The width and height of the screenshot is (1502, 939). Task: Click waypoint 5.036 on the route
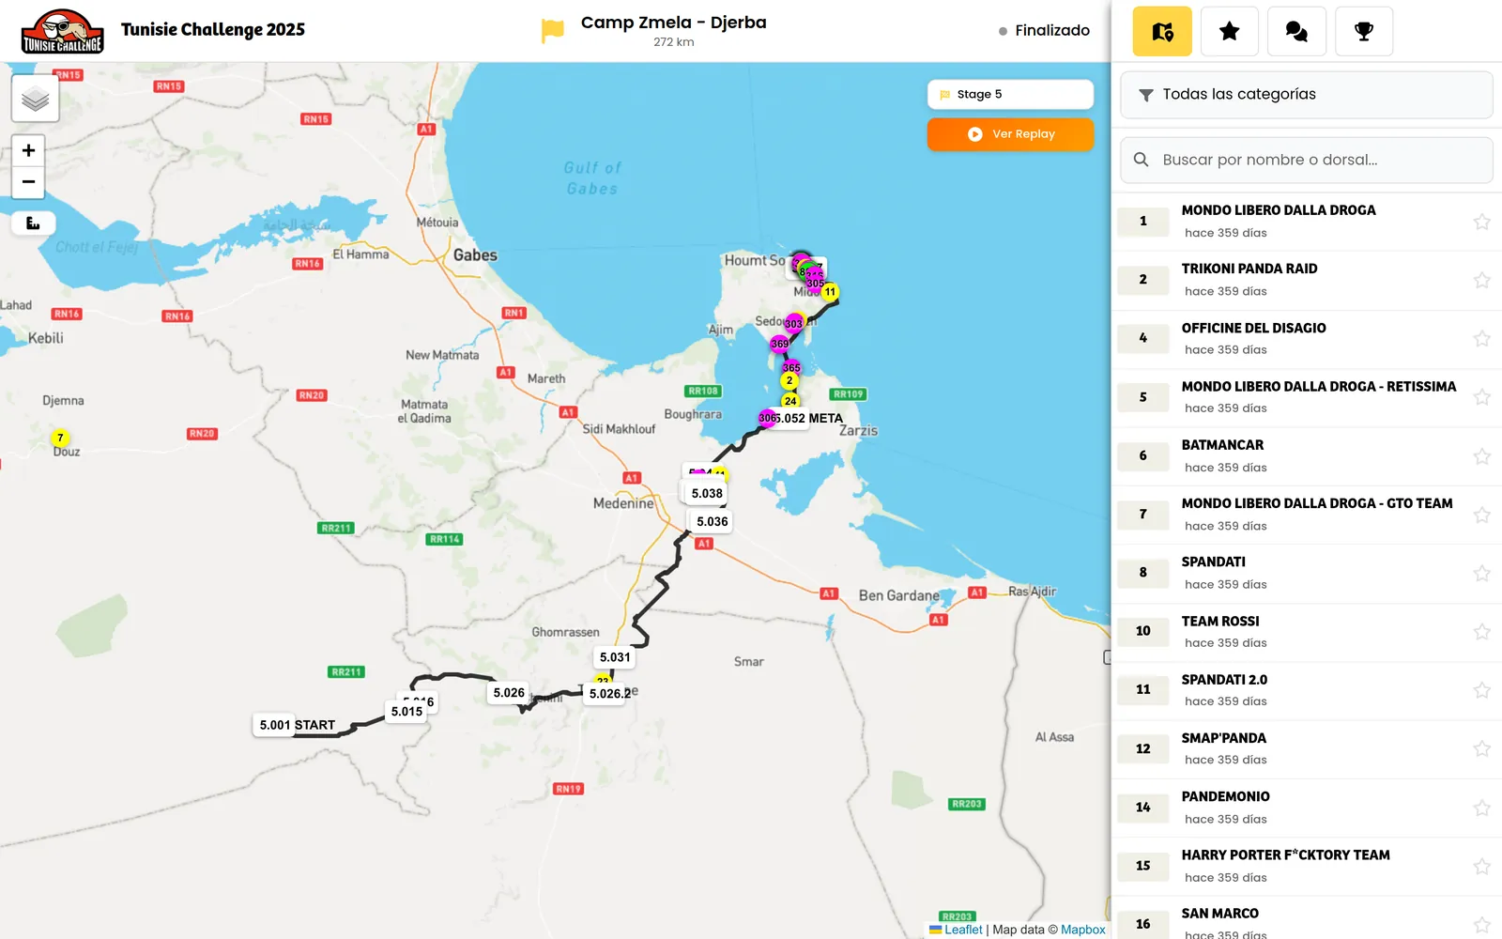[x=712, y=521]
